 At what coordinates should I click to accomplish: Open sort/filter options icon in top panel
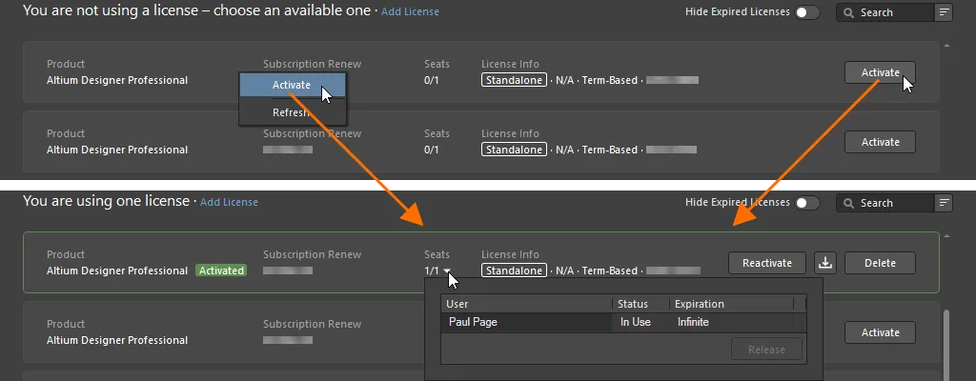pos(944,12)
